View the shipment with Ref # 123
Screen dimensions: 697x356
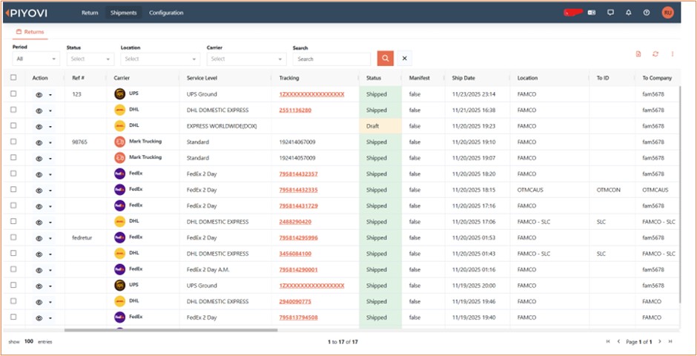tap(39, 95)
